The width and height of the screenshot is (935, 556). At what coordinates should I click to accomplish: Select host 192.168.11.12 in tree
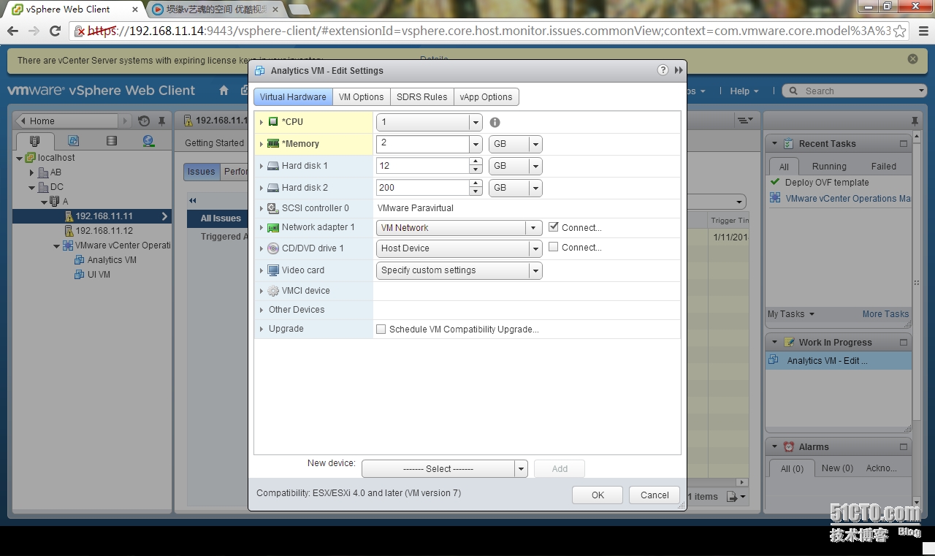[x=104, y=231]
